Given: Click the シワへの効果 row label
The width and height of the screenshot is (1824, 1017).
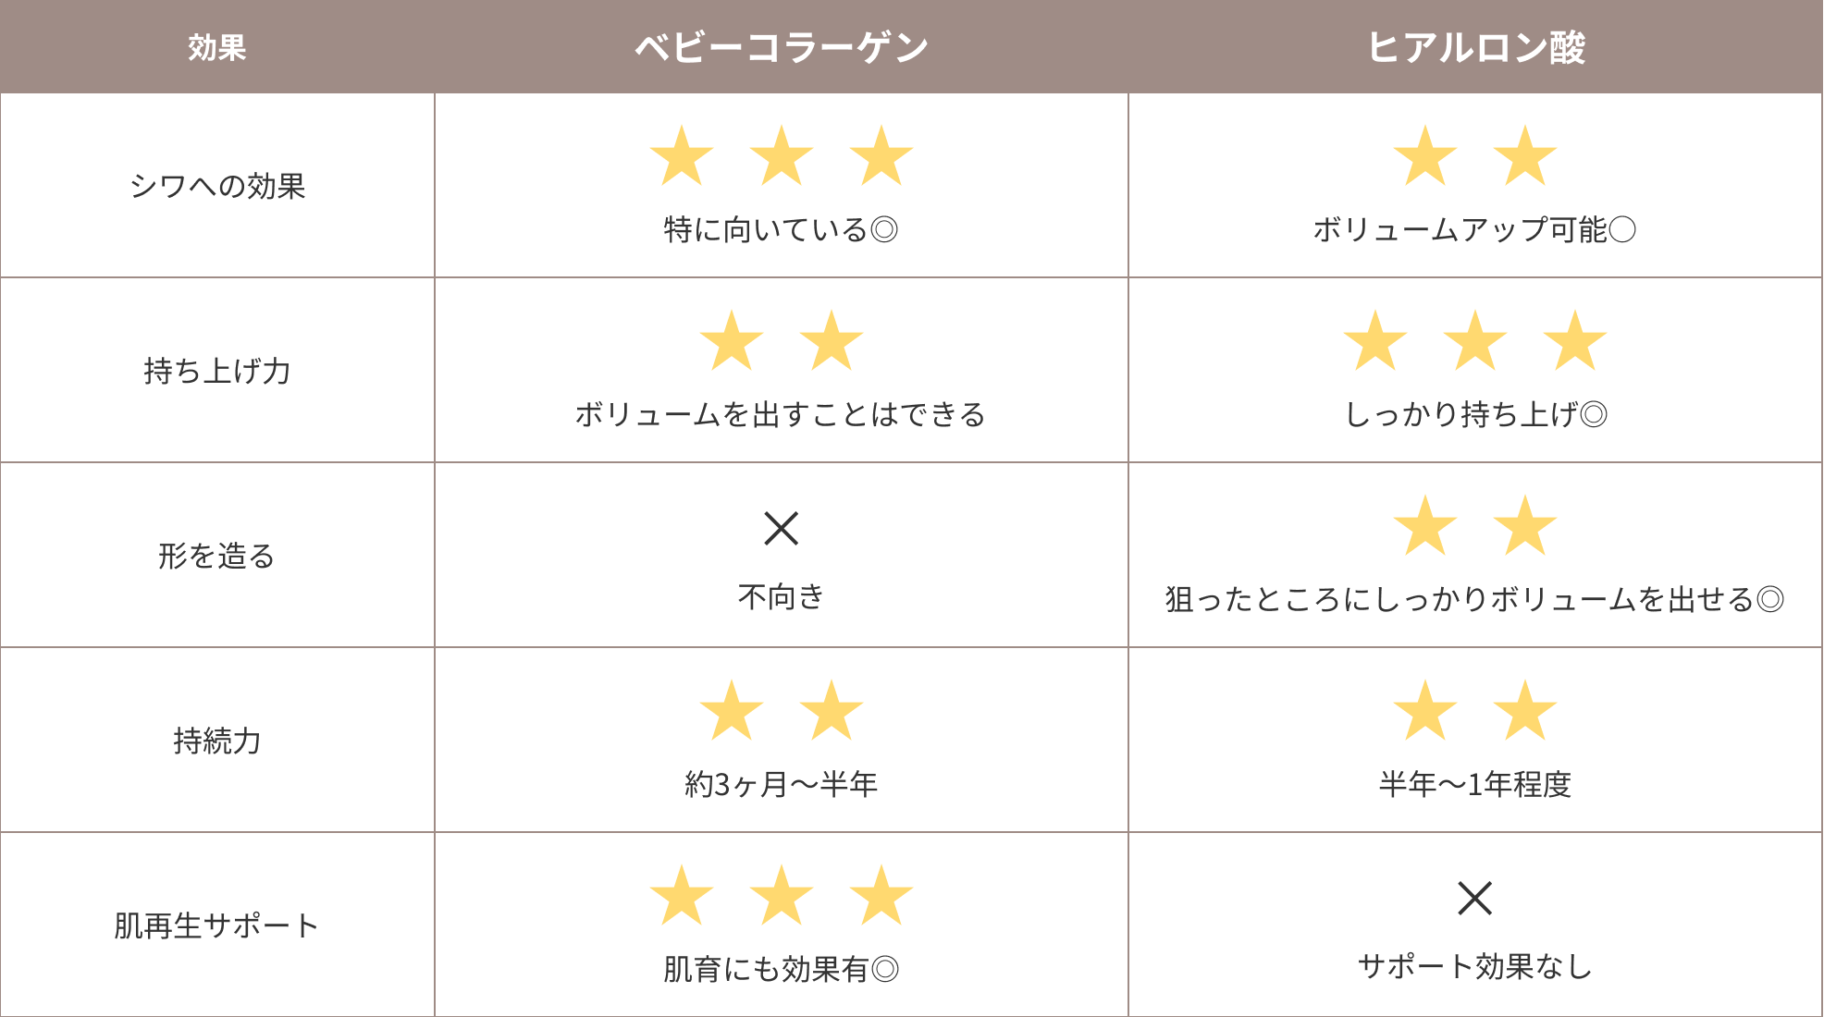Looking at the screenshot, I should pos(217,186).
